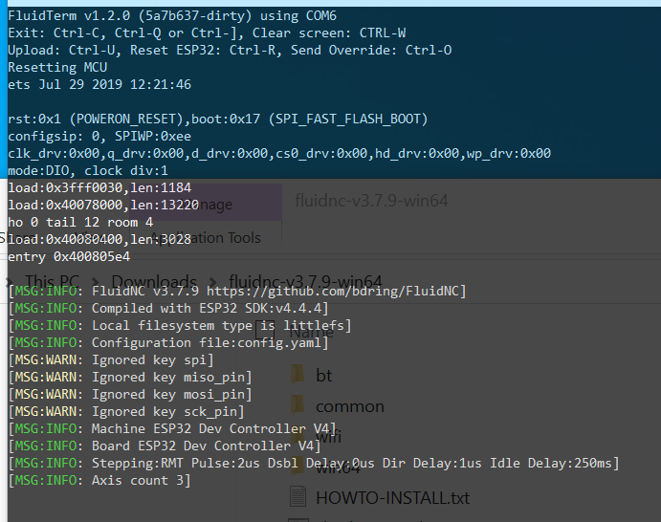Click 'Compiled with ESP32 SDK:v4.4.4' message
661x522 pixels.
[x=168, y=309]
